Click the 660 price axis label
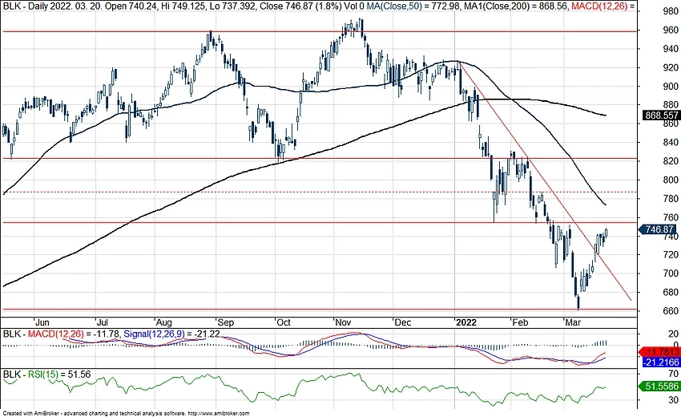The width and height of the screenshot is (681, 417). [x=671, y=311]
